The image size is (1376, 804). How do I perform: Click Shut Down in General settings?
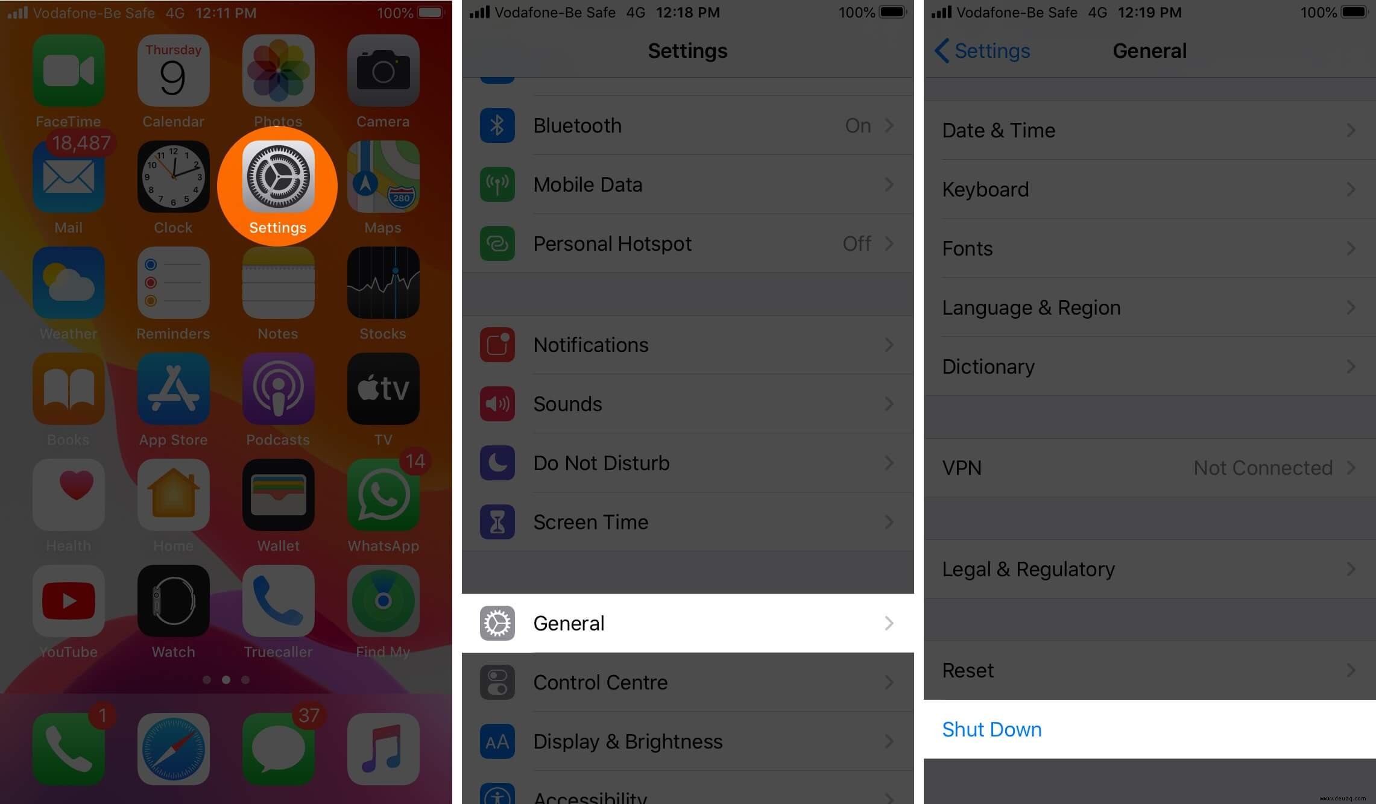(991, 729)
